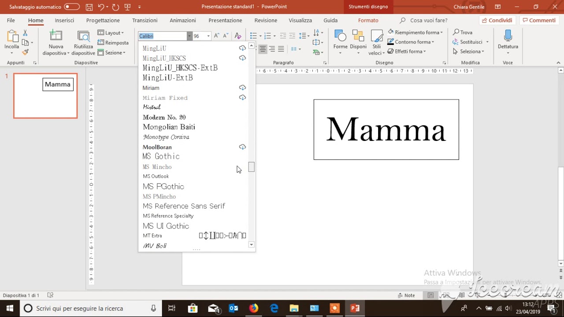
Task: Download the MoolBoran font via cloud icon
Action: coord(242,147)
